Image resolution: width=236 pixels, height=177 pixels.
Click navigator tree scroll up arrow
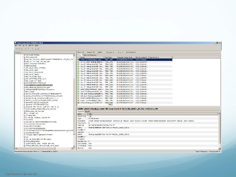[74, 55]
